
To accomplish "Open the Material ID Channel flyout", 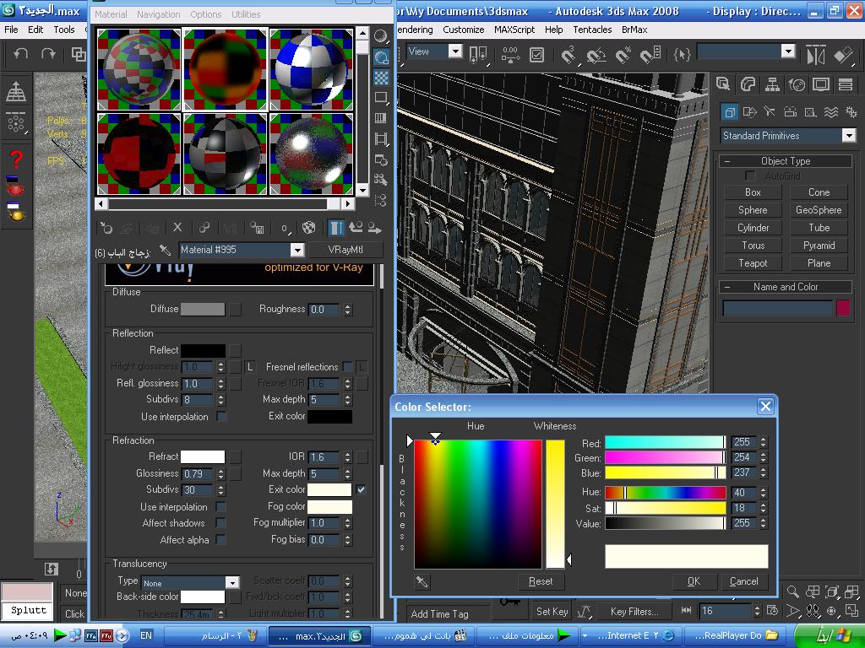I will tap(284, 228).
